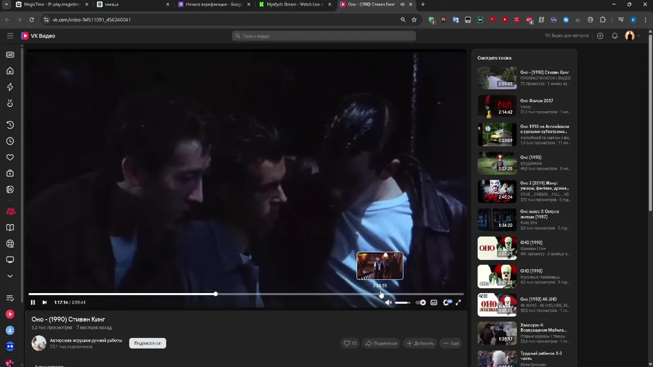Go back in browser history
653x367 pixels.
pos(7,20)
